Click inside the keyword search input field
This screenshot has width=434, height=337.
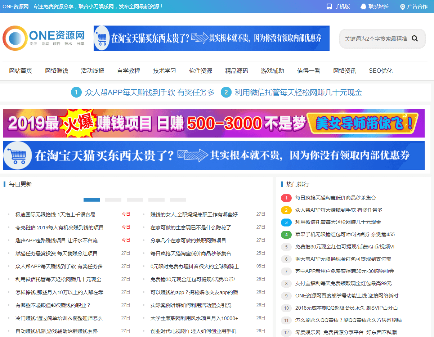coord(375,38)
